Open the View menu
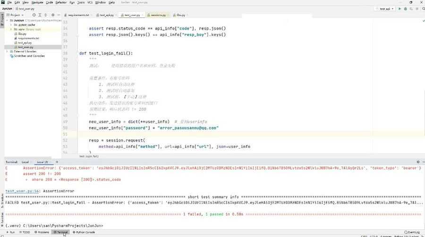425x237 pixels. (25, 2)
